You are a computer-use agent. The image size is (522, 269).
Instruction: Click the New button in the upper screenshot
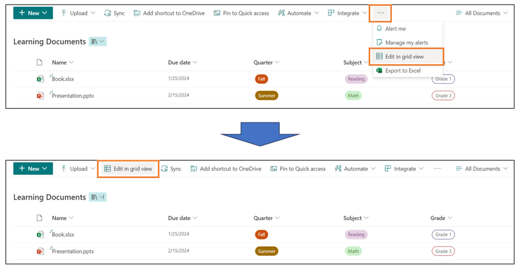click(33, 13)
